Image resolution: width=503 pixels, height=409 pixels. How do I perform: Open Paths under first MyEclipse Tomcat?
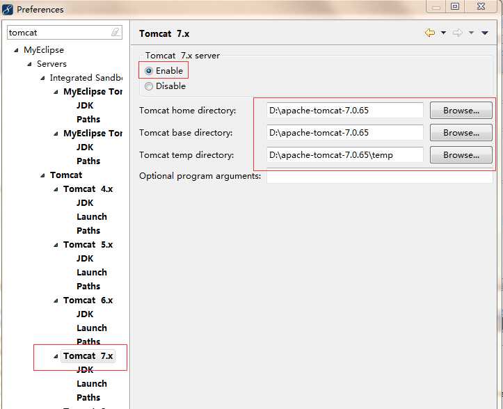(88, 120)
